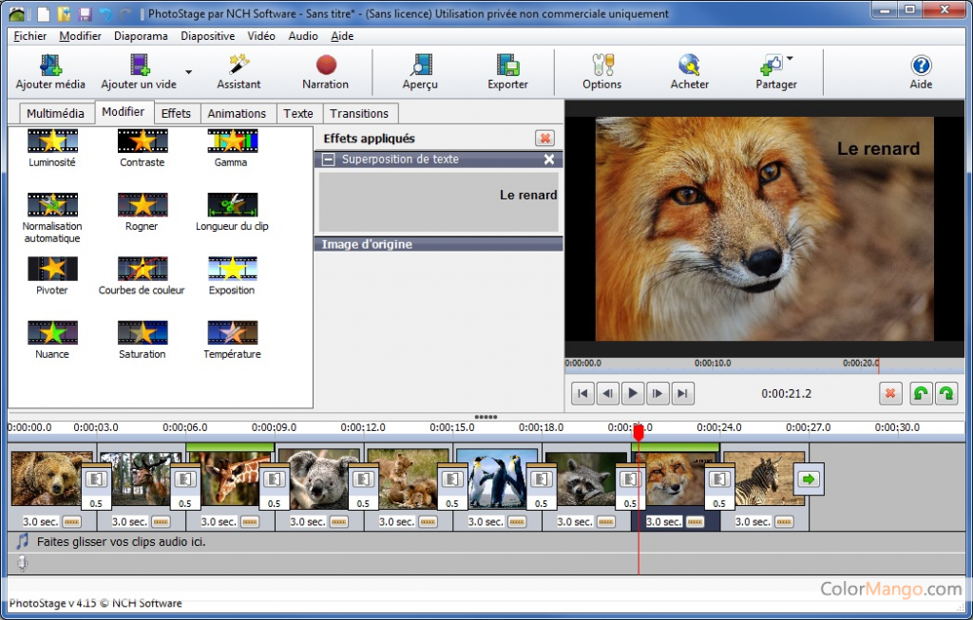973x620 pixels.
Task: Click the preview scrub bar near 0:00:10.0
Action: click(x=713, y=365)
